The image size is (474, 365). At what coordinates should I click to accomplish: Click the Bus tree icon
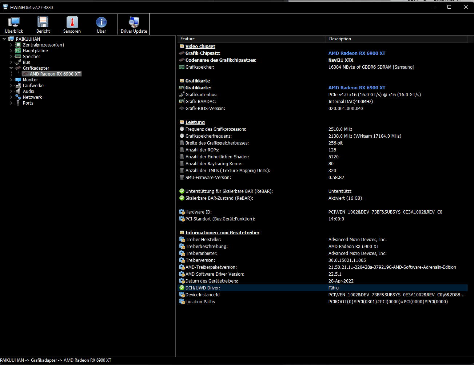pos(18,62)
